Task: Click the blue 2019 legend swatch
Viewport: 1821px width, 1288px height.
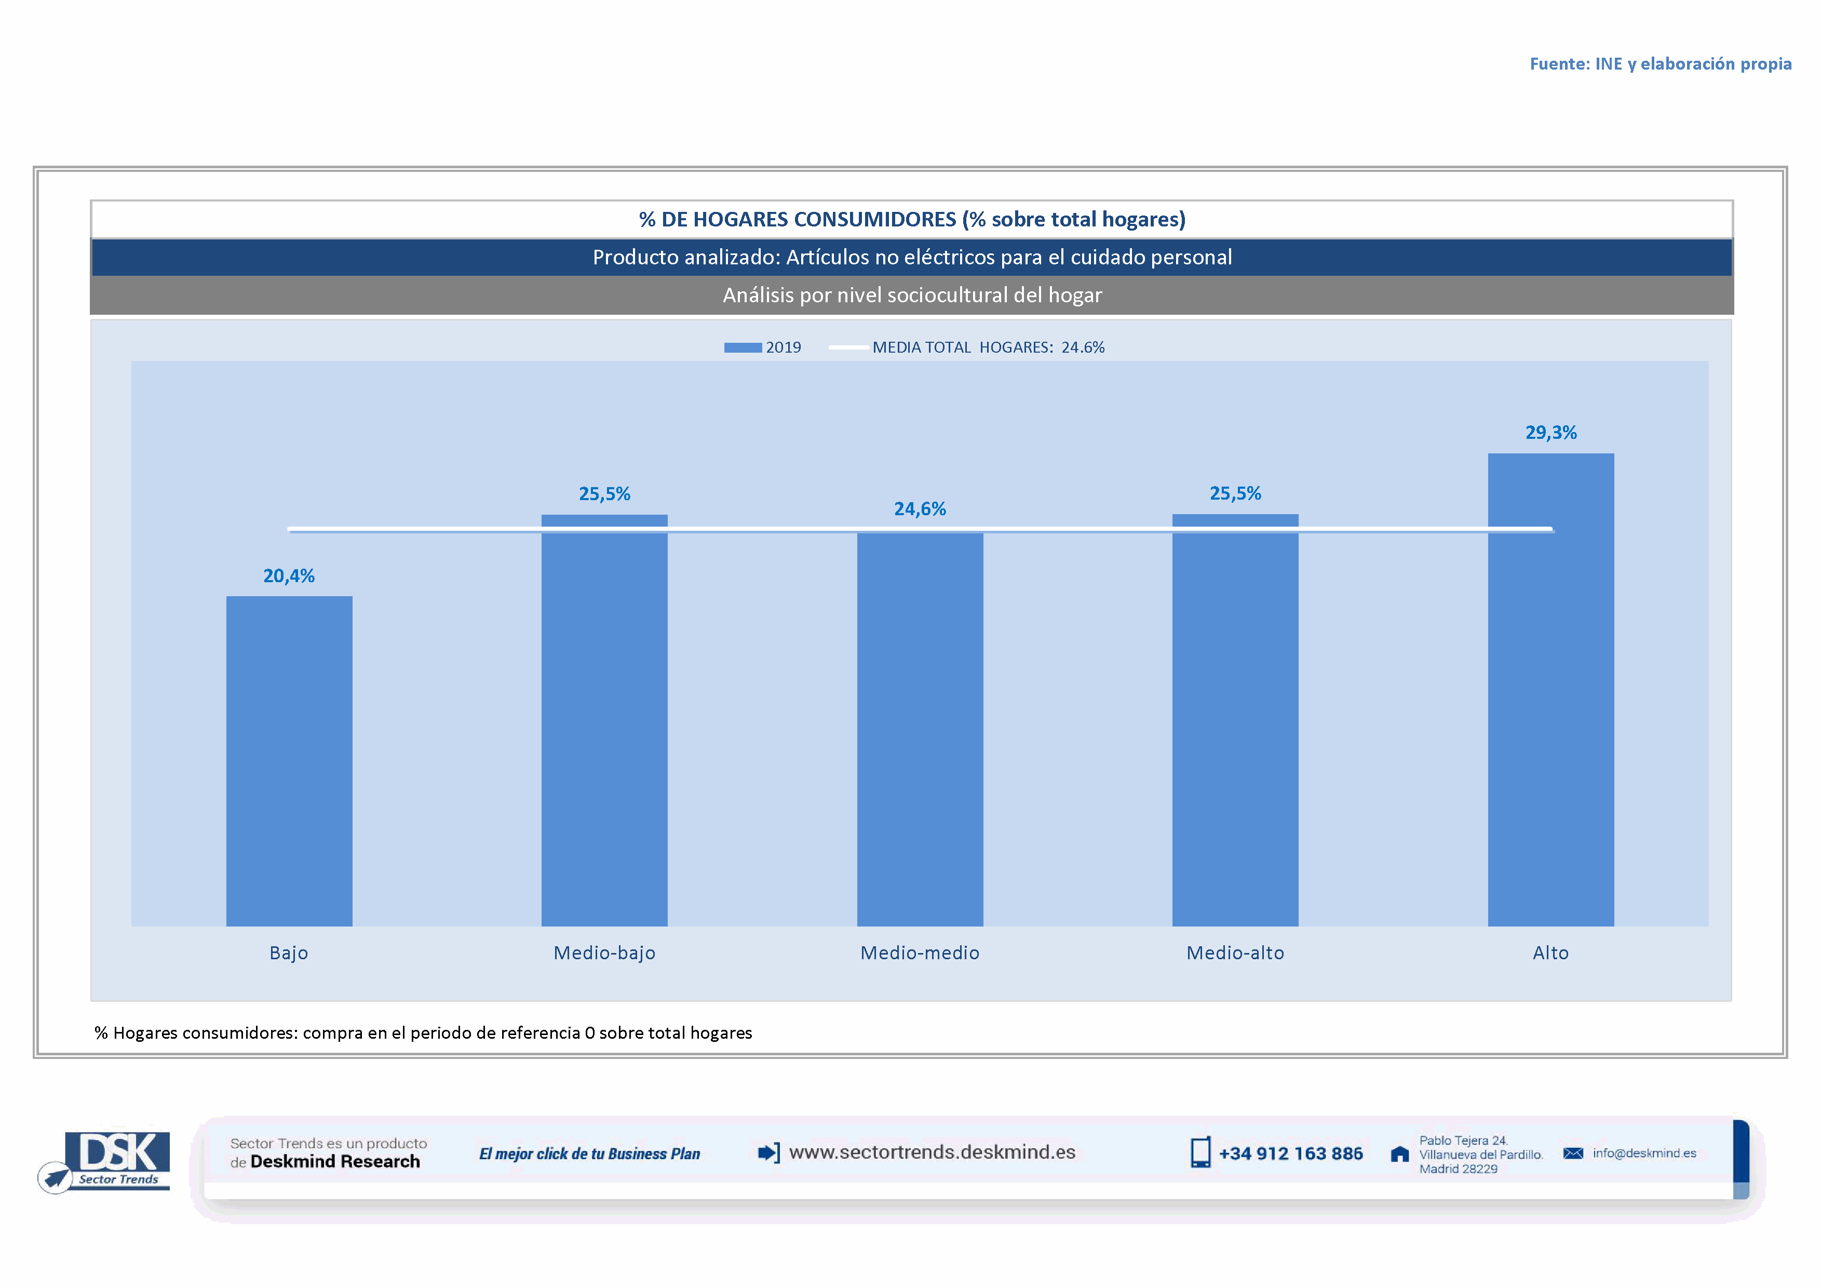Action: click(743, 347)
